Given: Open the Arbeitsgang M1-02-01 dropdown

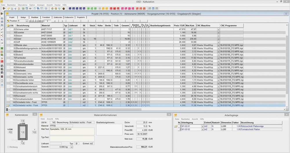Looking at the screenshot, I should [202, 126].
